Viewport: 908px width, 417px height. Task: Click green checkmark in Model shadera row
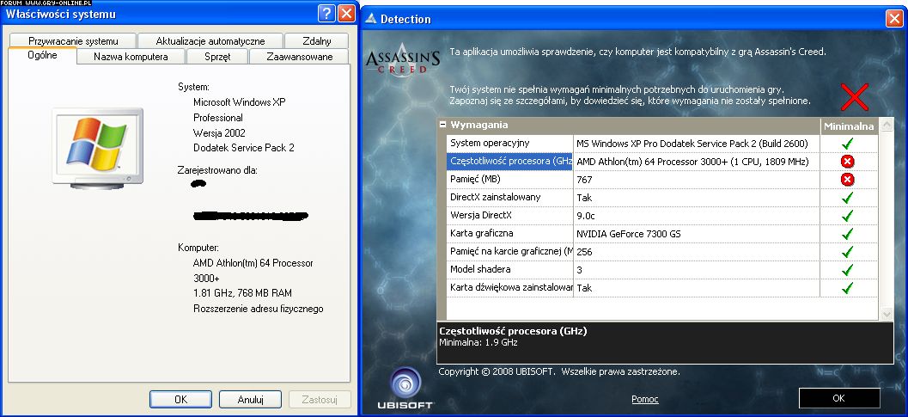pyautogui.click(x=848, y=269)
